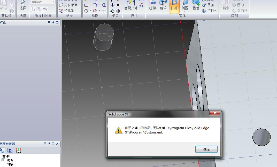The image size is (277, 167).
Task: Expand the 更多平面 dropdown arrow
Action: pyautogui.click(x=79, y=5)
